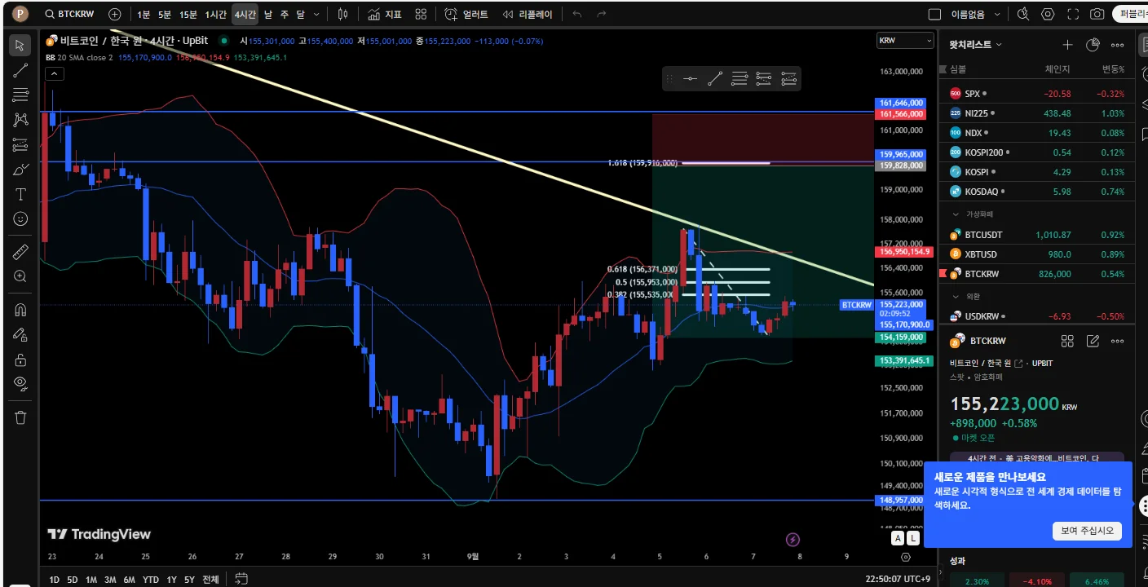Activate the zoom in tool
Screen dimensions: 1148x587
coord(20,276)
